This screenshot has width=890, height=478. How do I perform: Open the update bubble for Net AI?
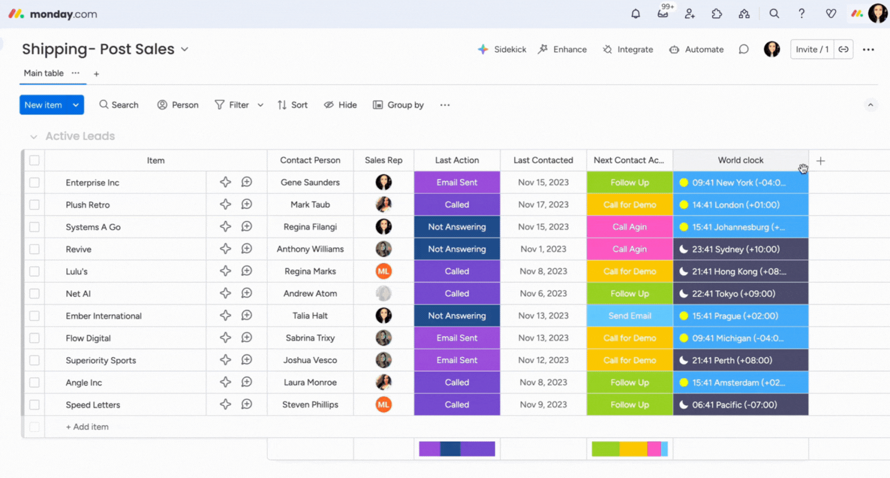pyautogui.click(x=247, y=293)
